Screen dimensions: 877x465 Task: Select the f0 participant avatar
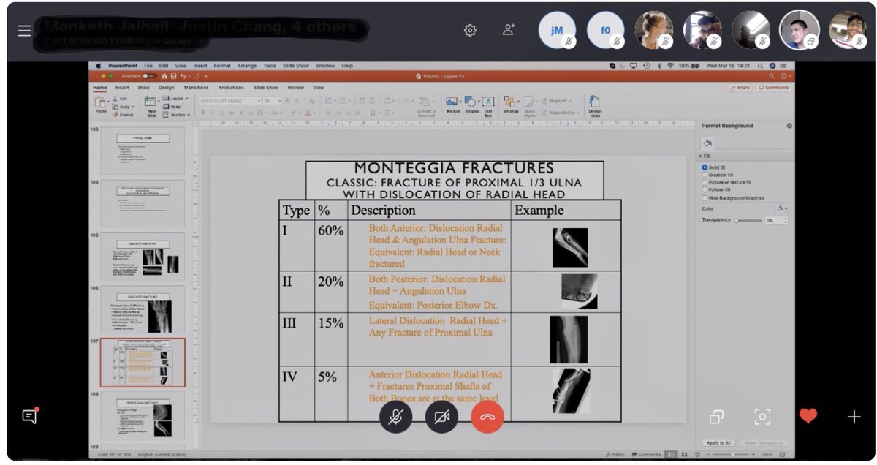(606, 31)
